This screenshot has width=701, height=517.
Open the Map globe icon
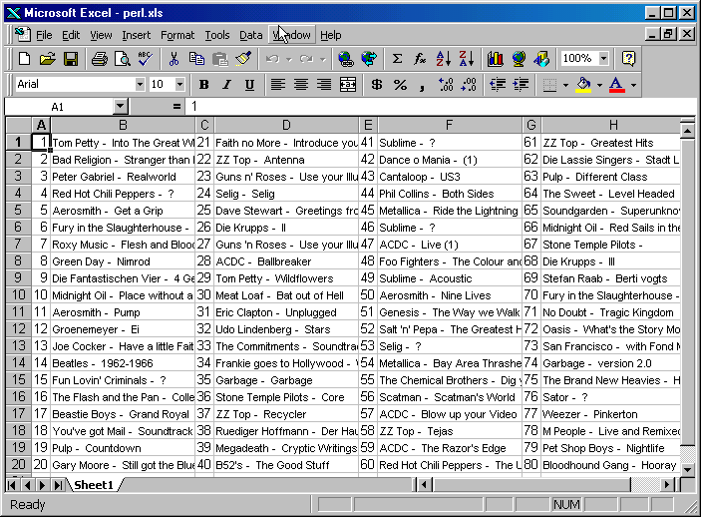[519, 59]
